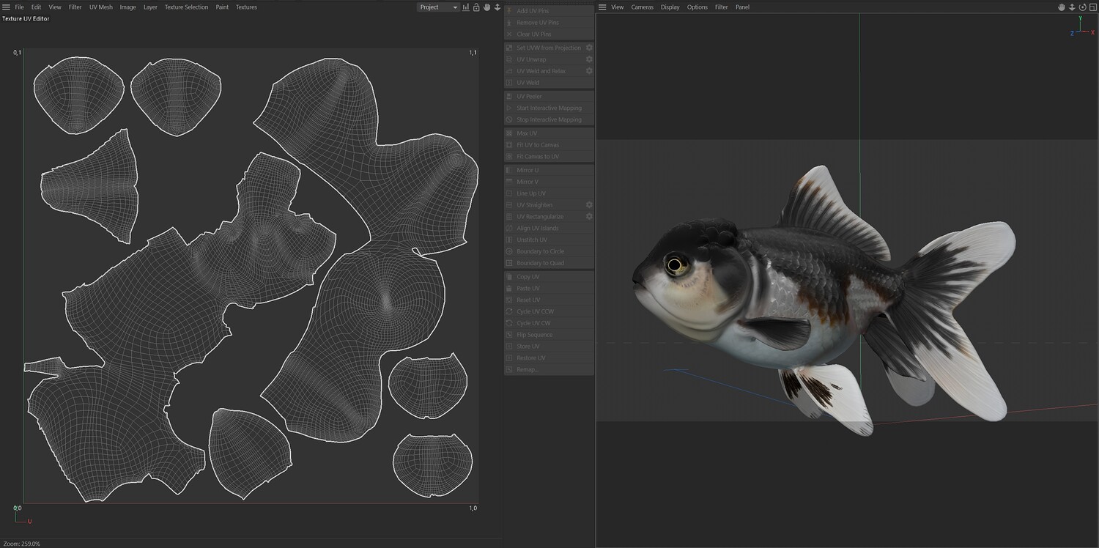This screenshot has height=548, width=1099.
Task: Open Set UVW from Projection gear settings
Action: 589,48
